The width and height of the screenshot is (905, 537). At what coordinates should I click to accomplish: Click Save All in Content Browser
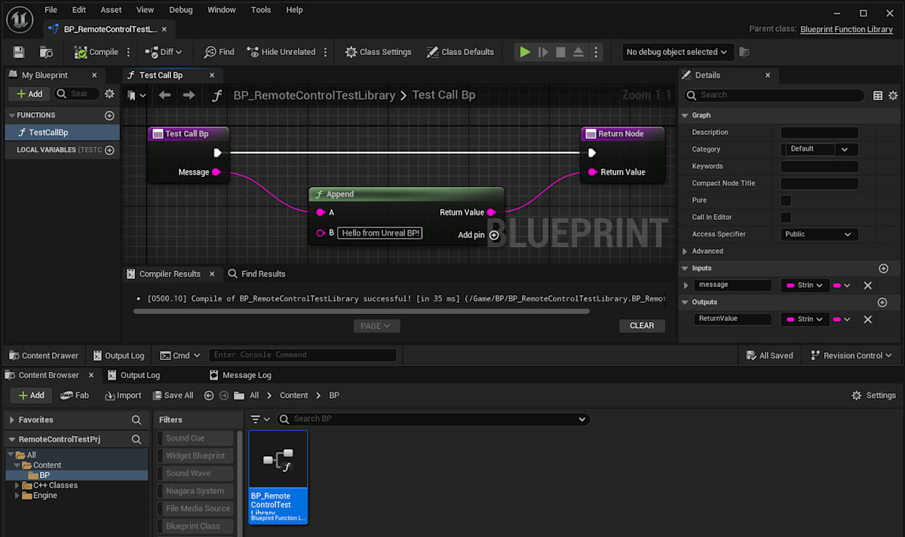point(173,395)
